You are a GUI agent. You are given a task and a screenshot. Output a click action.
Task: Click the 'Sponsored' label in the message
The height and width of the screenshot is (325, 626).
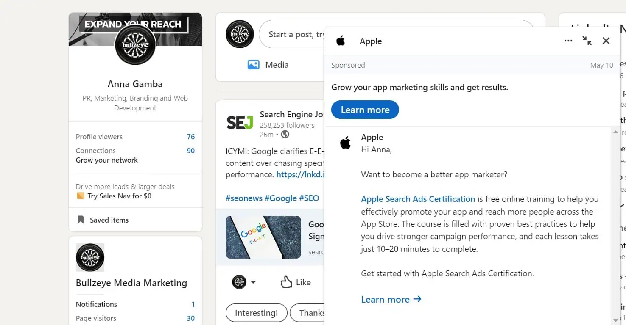348,65
